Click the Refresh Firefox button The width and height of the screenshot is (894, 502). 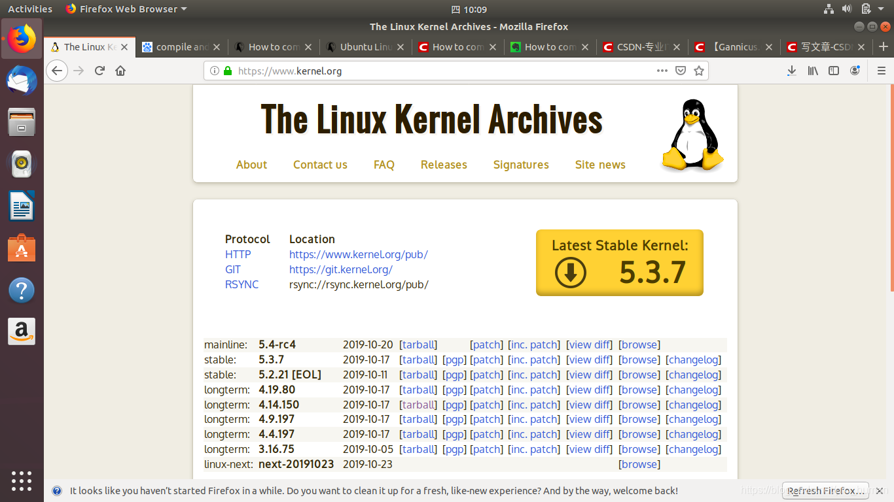(825, 491)
